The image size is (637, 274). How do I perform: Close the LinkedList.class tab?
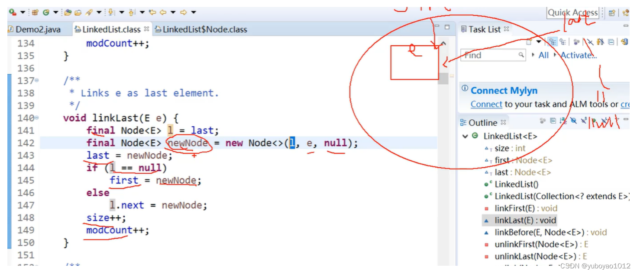point(146,29)
